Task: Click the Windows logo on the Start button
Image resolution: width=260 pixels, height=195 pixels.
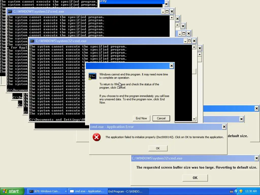Action: (5, 191)
